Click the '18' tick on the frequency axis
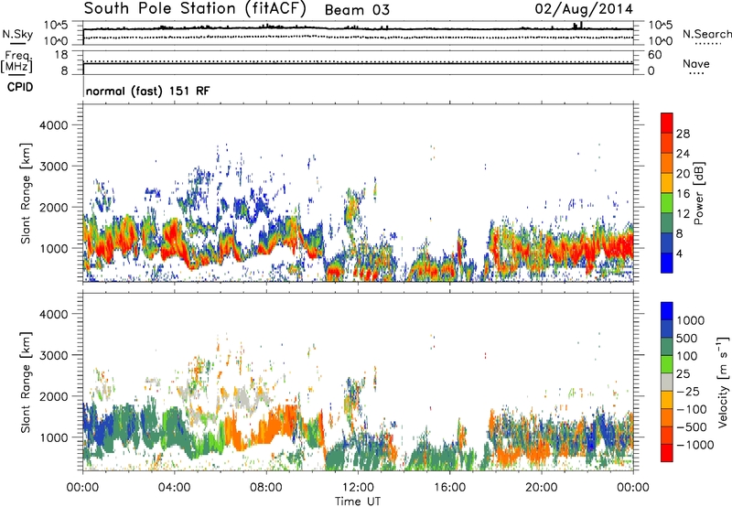 (x=61, y=55)
